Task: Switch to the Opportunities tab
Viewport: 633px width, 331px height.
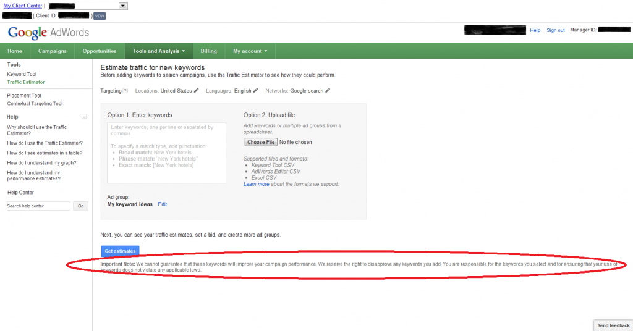Action: (100, 51)
